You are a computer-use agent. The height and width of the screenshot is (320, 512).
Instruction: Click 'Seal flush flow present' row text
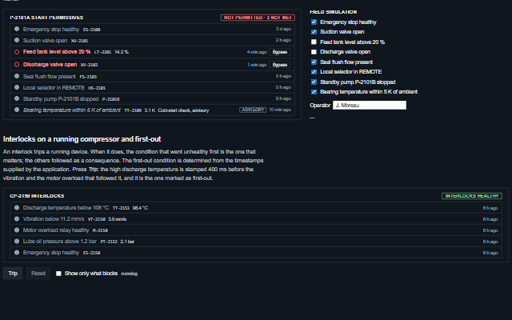pos(50,77)
